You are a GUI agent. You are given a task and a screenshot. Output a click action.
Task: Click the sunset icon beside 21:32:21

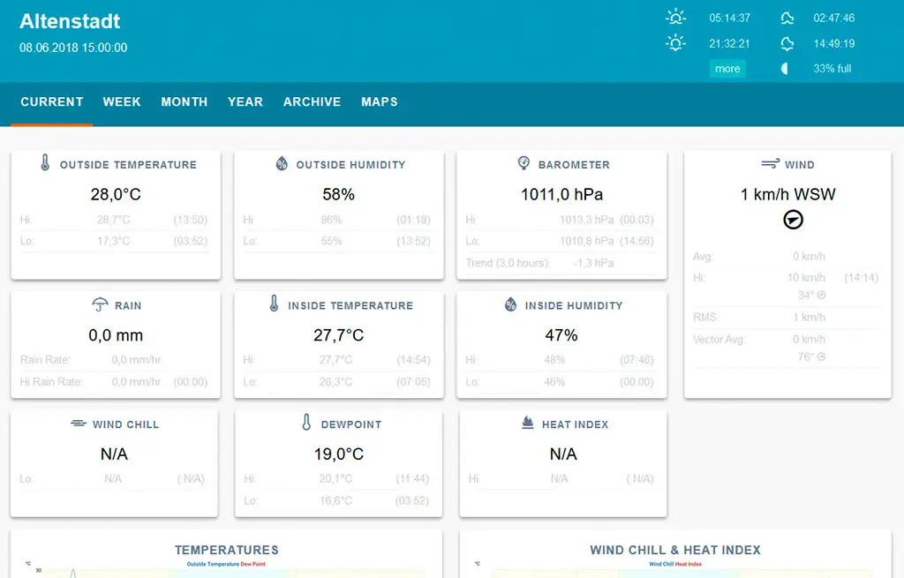coord(675,42)
